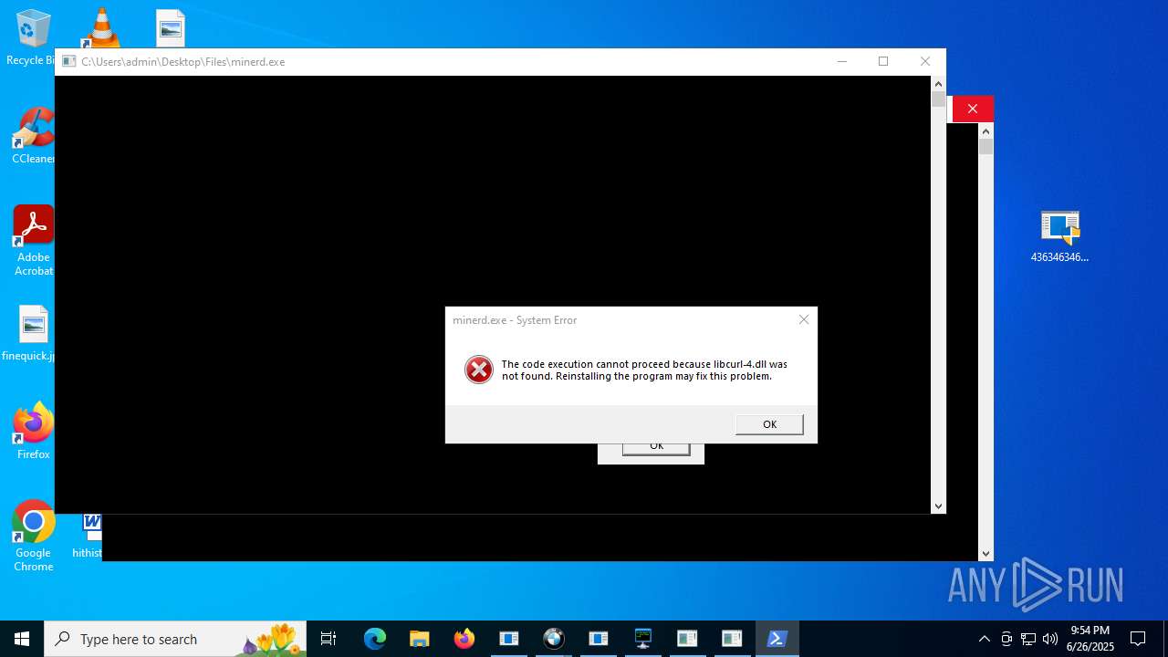The width and height of the screenshot is (1168, 657).
Task: Switch to the monitor-icon app in the taskbar
Action: [x=643, y=639]
